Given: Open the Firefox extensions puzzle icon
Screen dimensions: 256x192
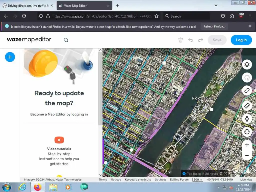Looking at the screenshot, I should tap(232, 16).
